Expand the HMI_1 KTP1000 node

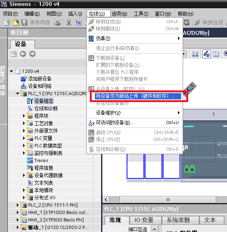[18, 212]
